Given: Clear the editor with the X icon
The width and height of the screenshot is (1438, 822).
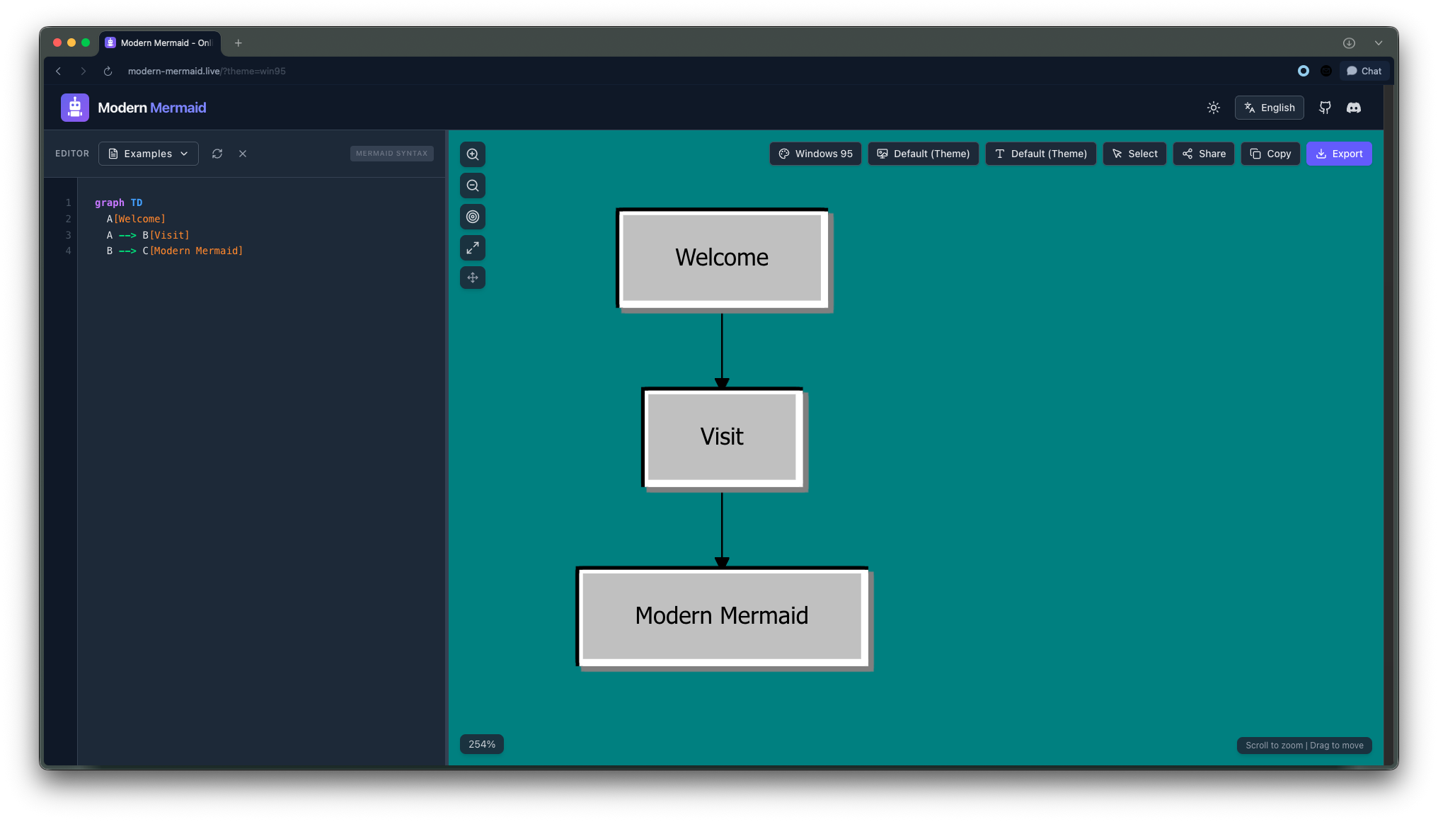Looking at the screenshot, I should [x=243, y=154].
